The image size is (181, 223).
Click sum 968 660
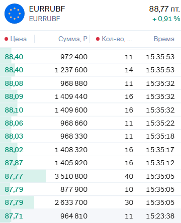point(74,123)
